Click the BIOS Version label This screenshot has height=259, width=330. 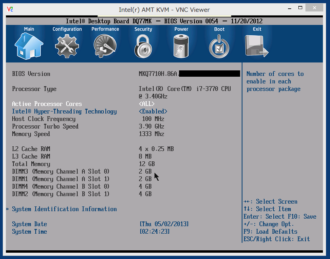pos(31,74)
